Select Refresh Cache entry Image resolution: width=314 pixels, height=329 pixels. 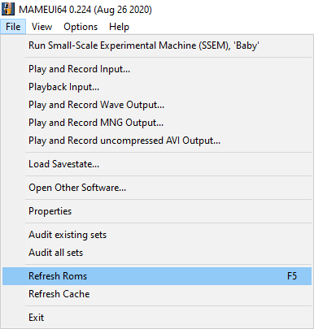point(157,294)
